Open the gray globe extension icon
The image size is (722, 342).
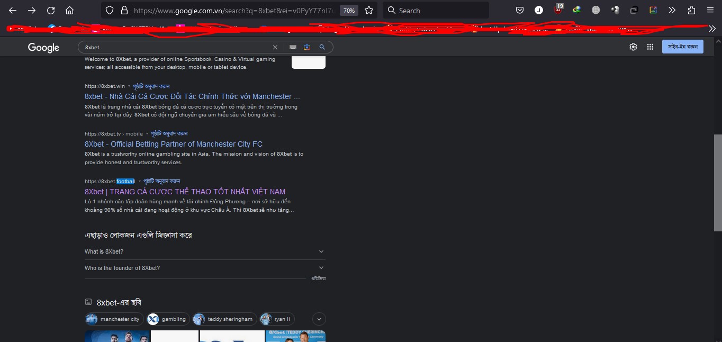[x=596, y=10]
